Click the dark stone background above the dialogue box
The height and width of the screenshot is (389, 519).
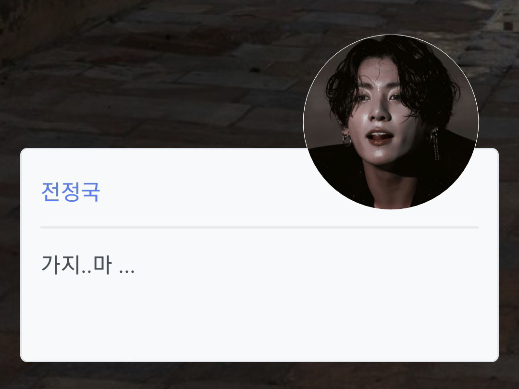coord(149,73)
